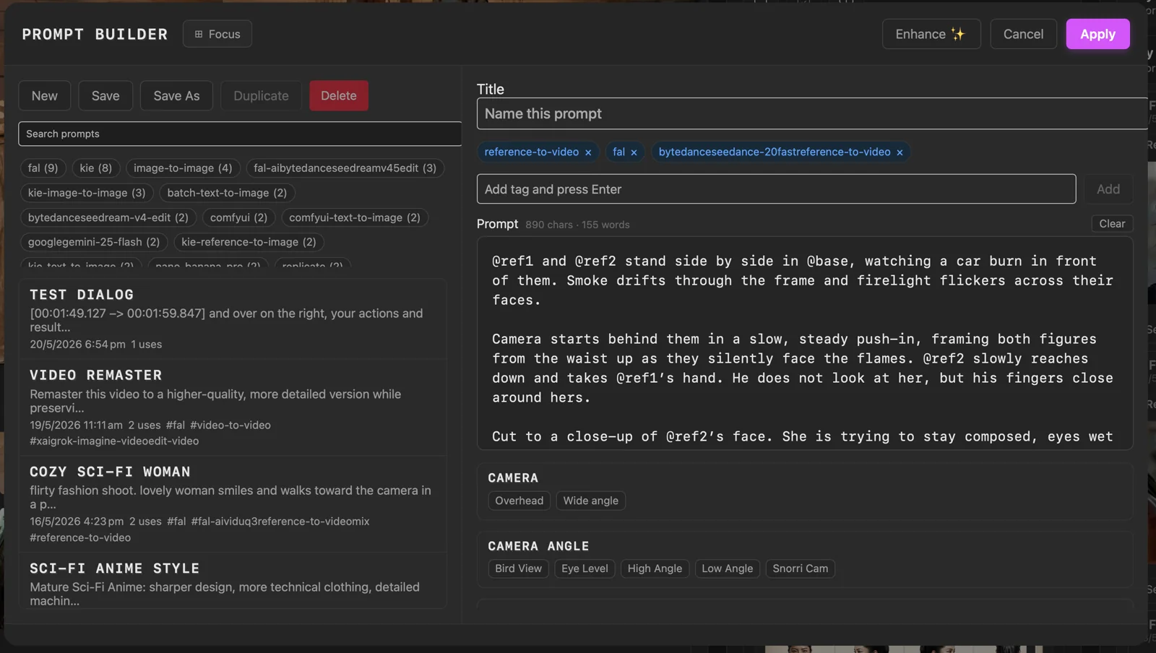
Task: Filter by the fal (9) tag
Action: [43, 168]
